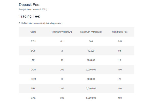Click GXE withdrawal fee value 150
The width and height of the screenshot is (162, 102).
click(x=120, y=98)
